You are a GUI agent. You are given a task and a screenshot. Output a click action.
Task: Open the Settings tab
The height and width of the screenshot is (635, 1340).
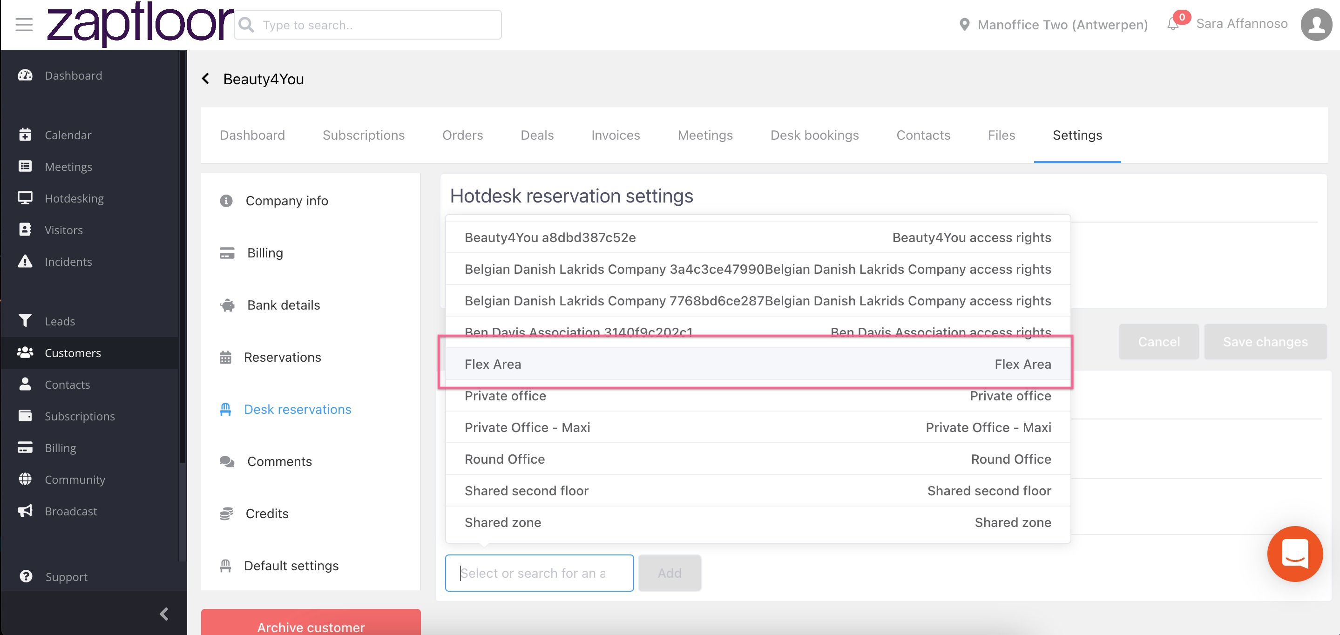pos(1077,135)
